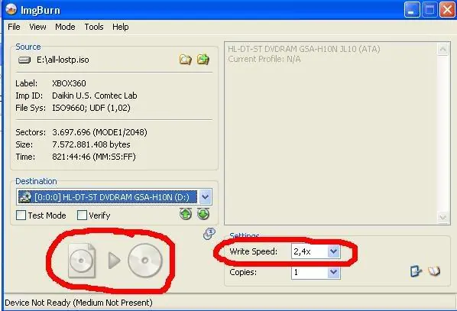Click the XBOX360 label value
Screen dimensions: 457x311
pyautogui.click(x=69, y=83)
